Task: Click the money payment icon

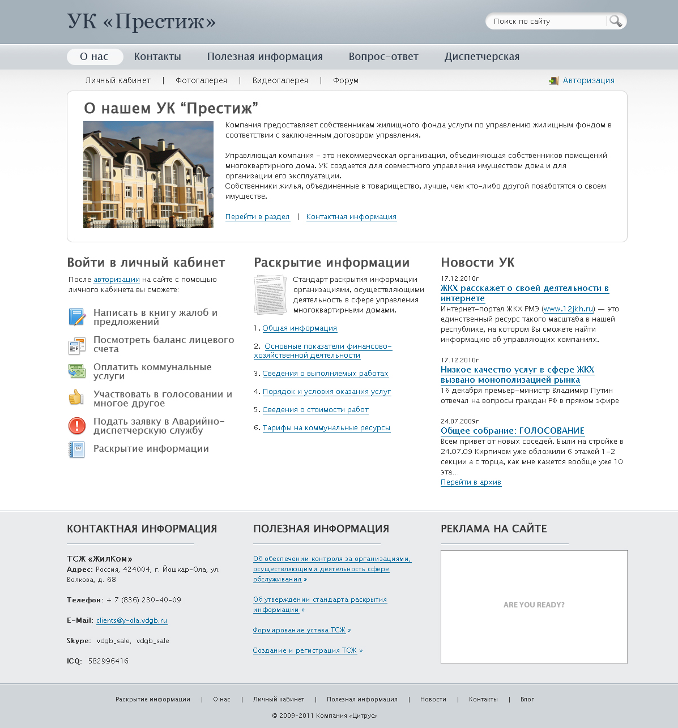Action: click(x=76, y=371)
